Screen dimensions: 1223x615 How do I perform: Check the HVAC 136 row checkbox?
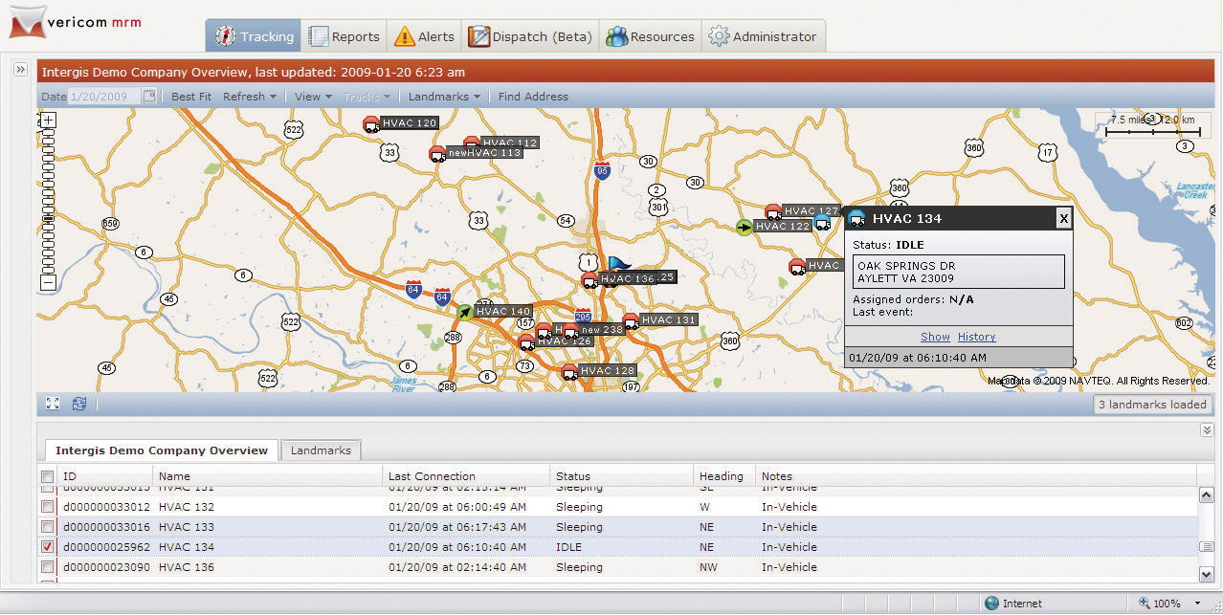pyautogui.click(x=47, y=567)
